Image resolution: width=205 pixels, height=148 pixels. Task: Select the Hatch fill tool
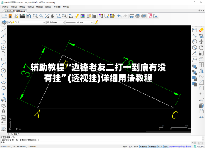[x=3, y=129]
